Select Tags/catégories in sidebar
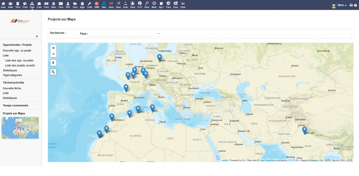359x176 pixels. click(x=12, y=75)
